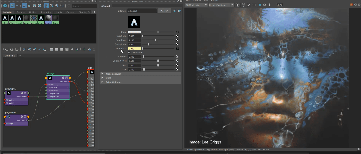
Task: Click the ON toggle in the Browser toolbar
Action: 5,6
